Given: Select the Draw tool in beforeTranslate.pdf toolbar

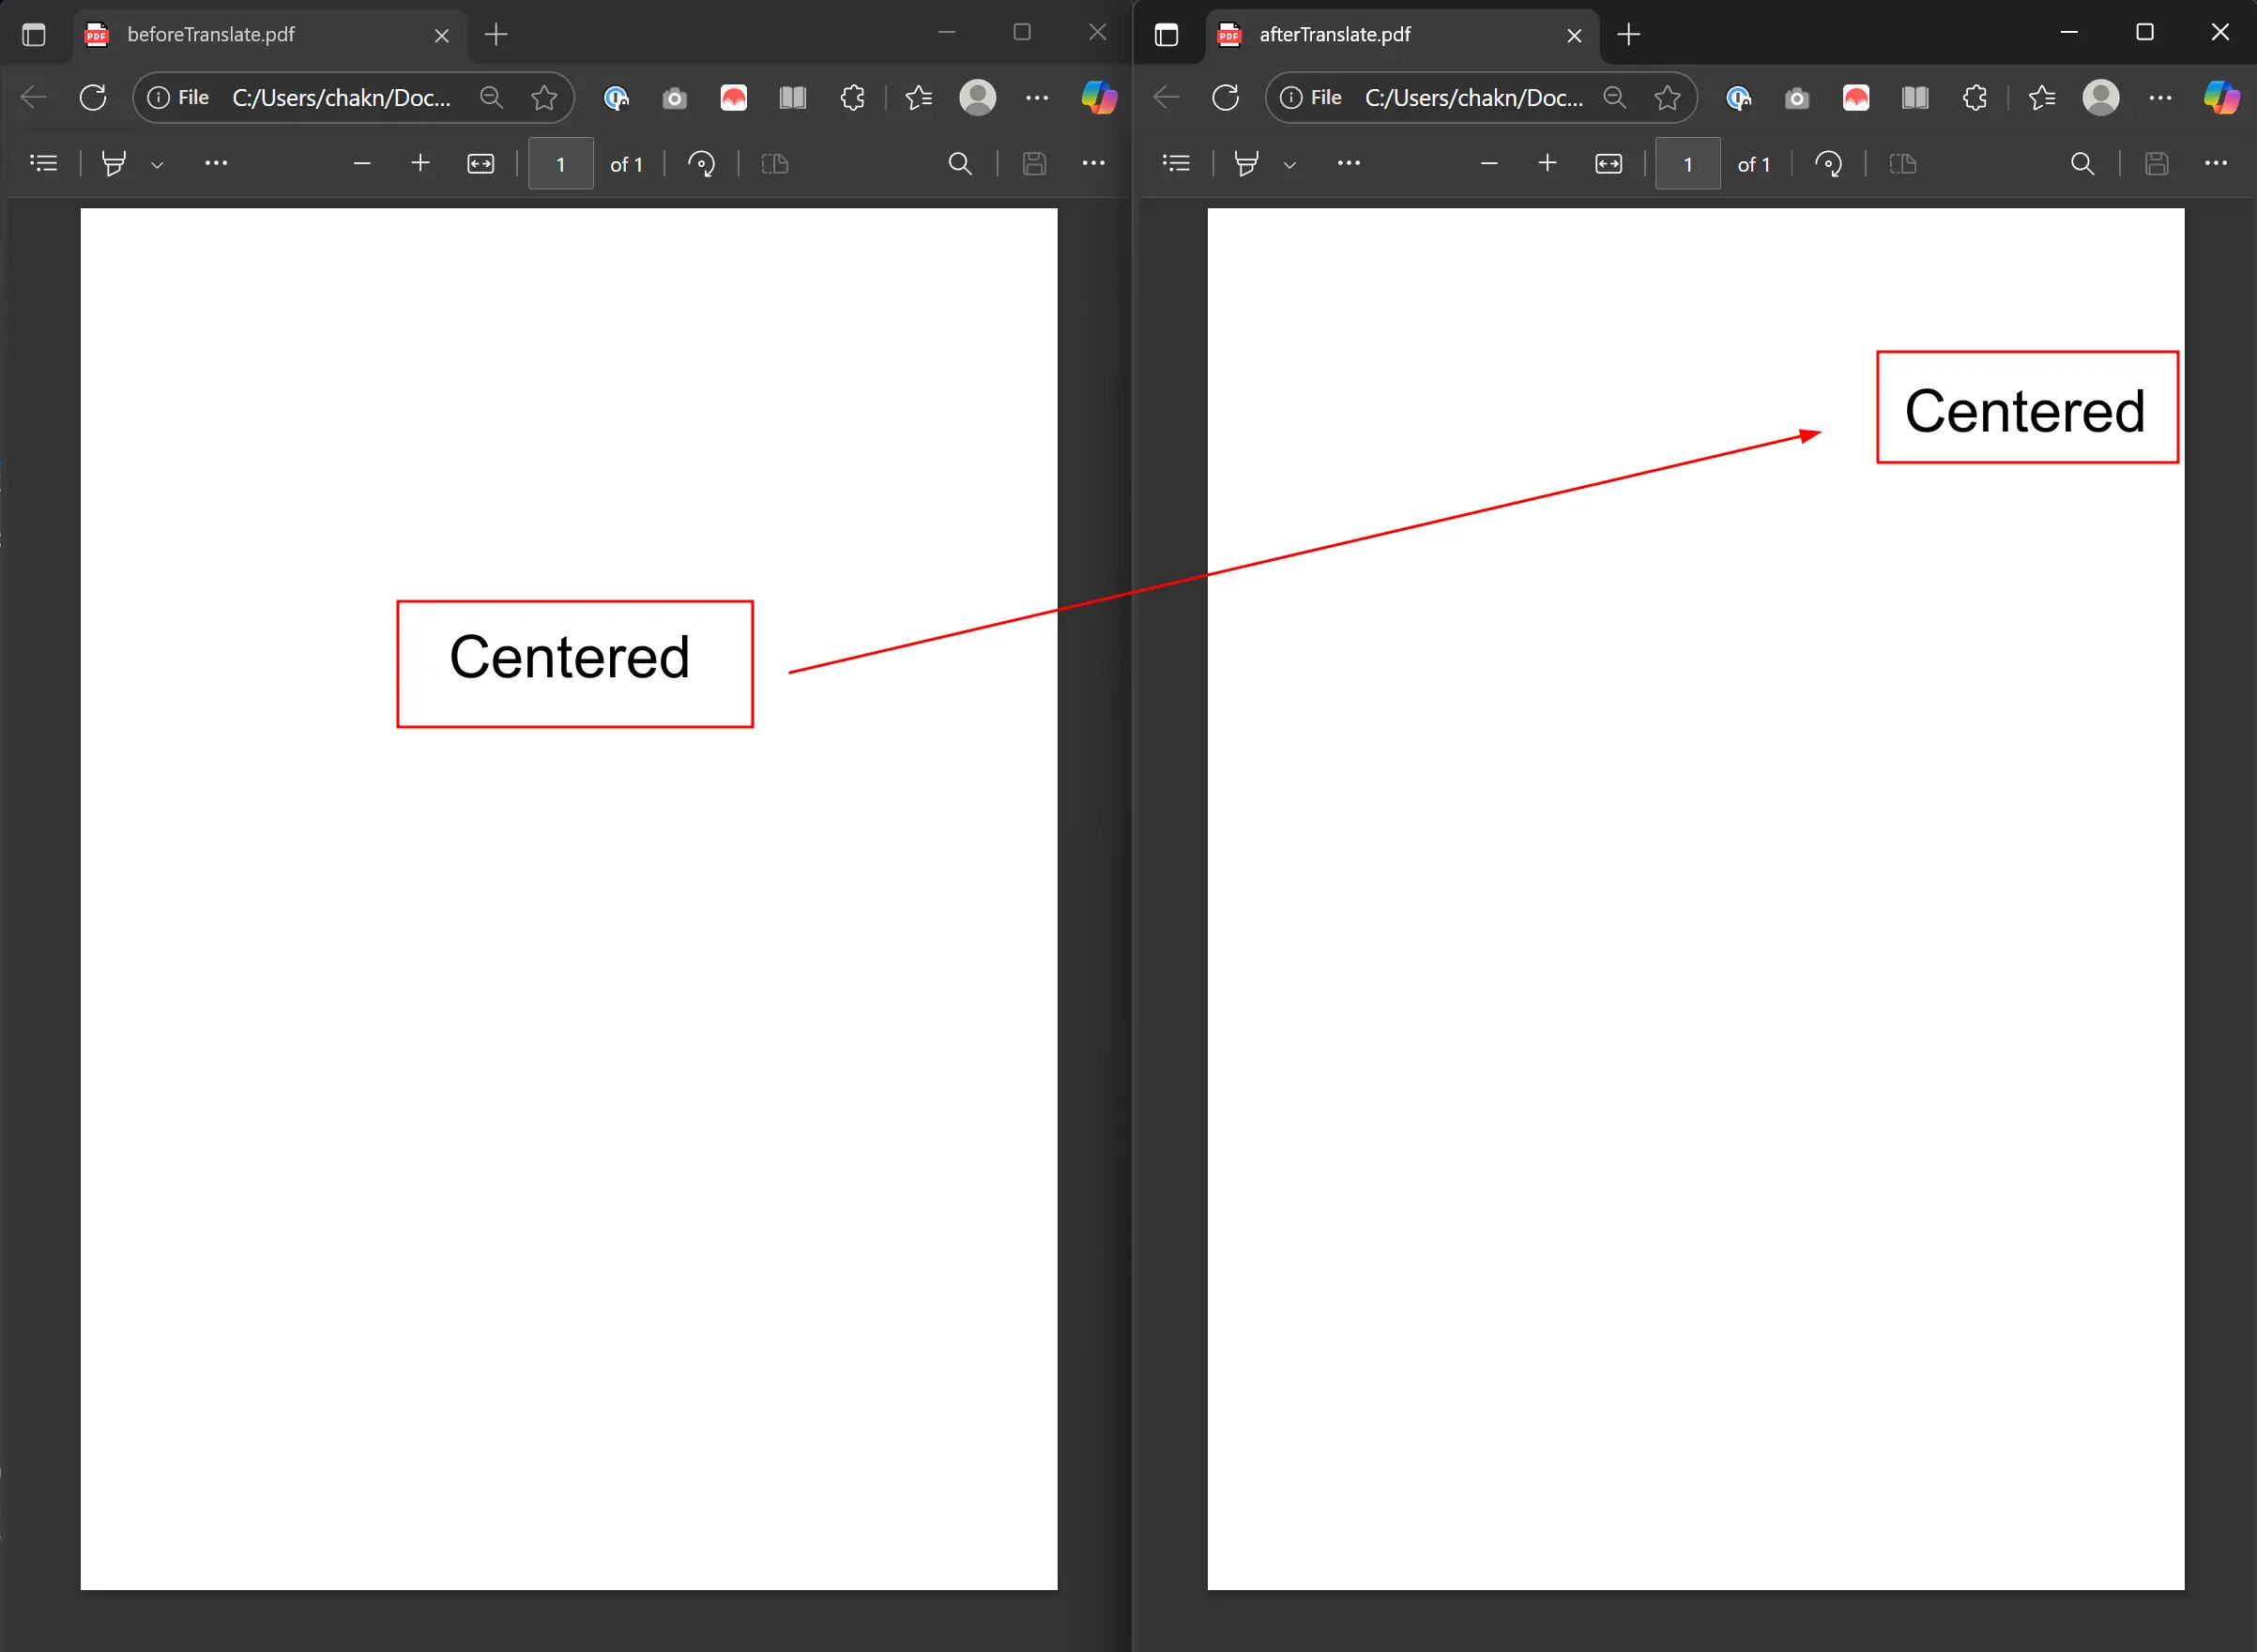Looking at the screenshot, I should (113, 163).
